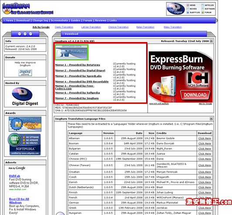Click the ImgBurn flame logo
232x215 pixels.
[x=27, y=9]
